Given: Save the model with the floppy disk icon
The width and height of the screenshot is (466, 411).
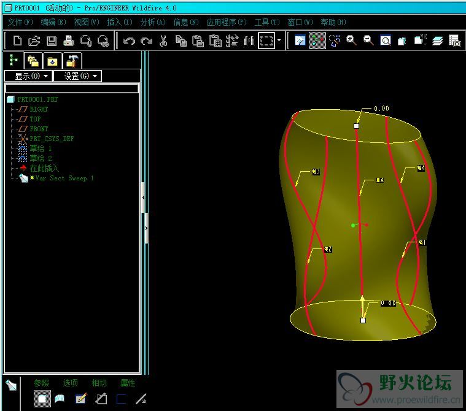Looking at the screenshot, I should (x=52, y=40).
